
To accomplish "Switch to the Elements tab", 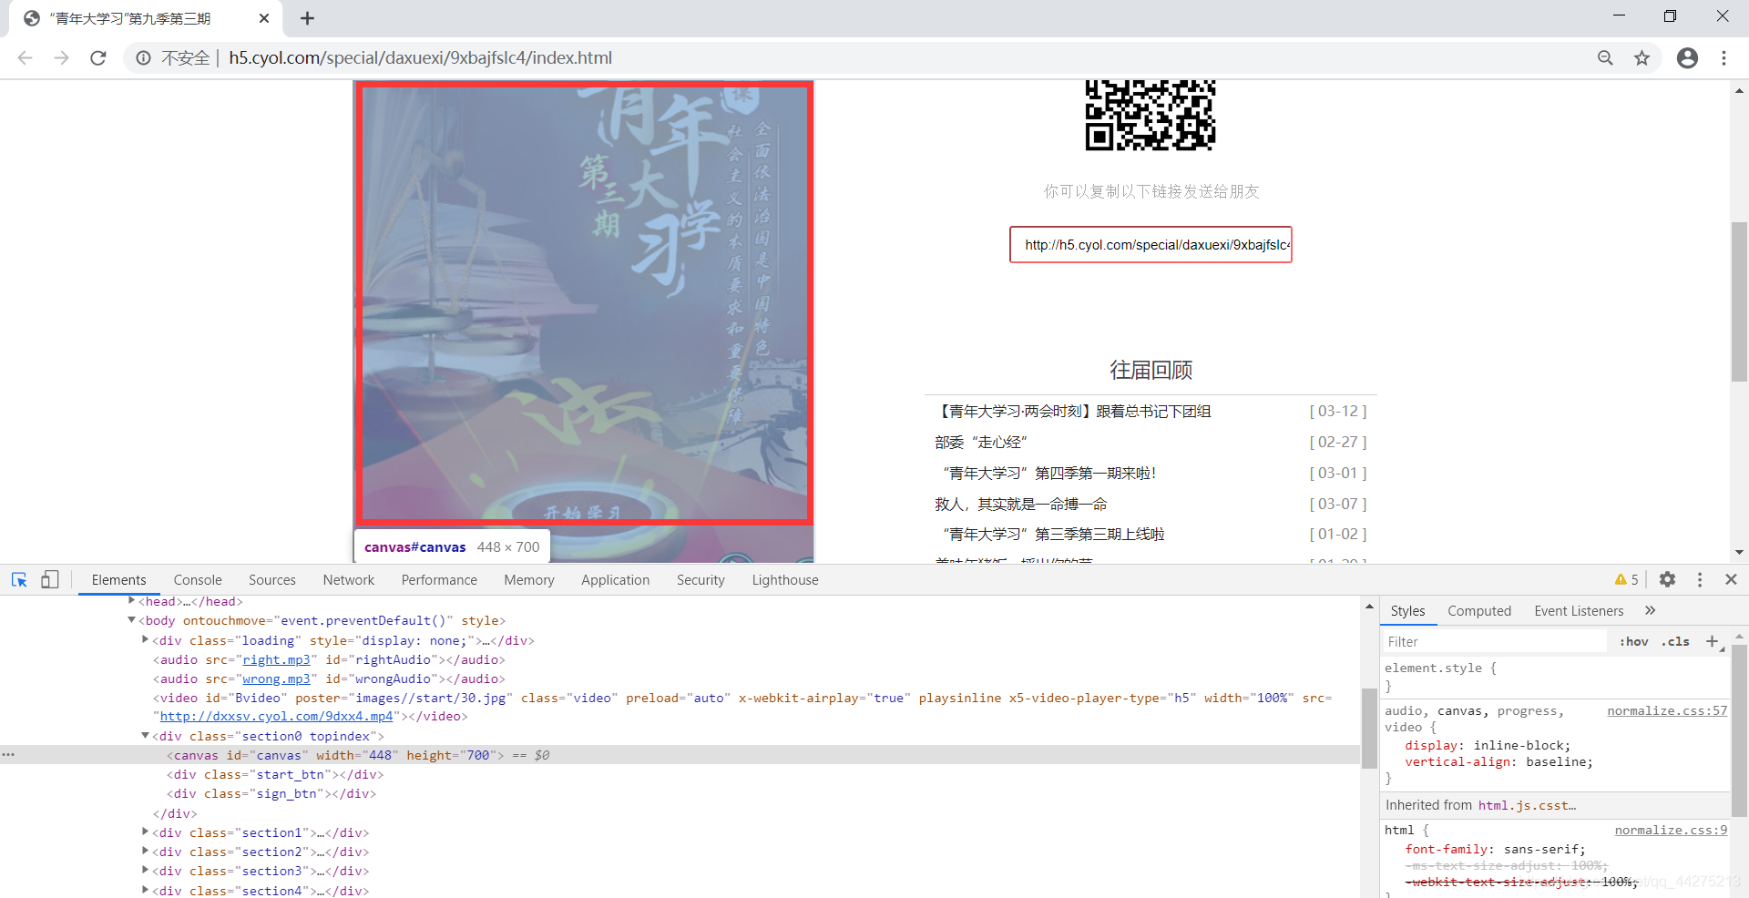I will point(118,580).
